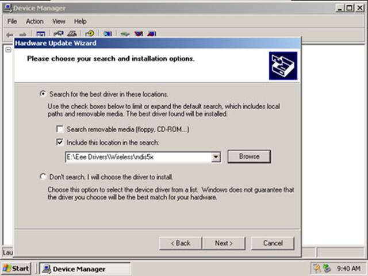Open the View menu
Viewport: 368px width, 276px height.
tap(59, 21)
